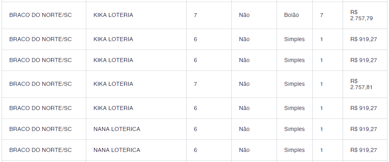Select the last NANA LOTERICA cell
The width and height of the screenshot is (389, 162).
(117, 150)
